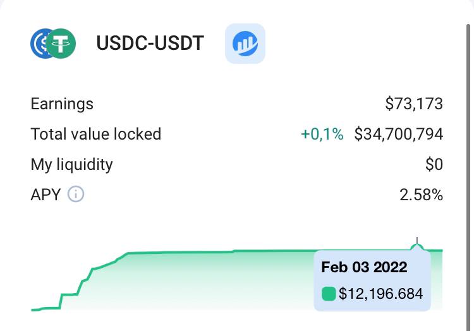Screen dimensions: 474x331
Task: Click the My liquidity label
Action: 71,164
